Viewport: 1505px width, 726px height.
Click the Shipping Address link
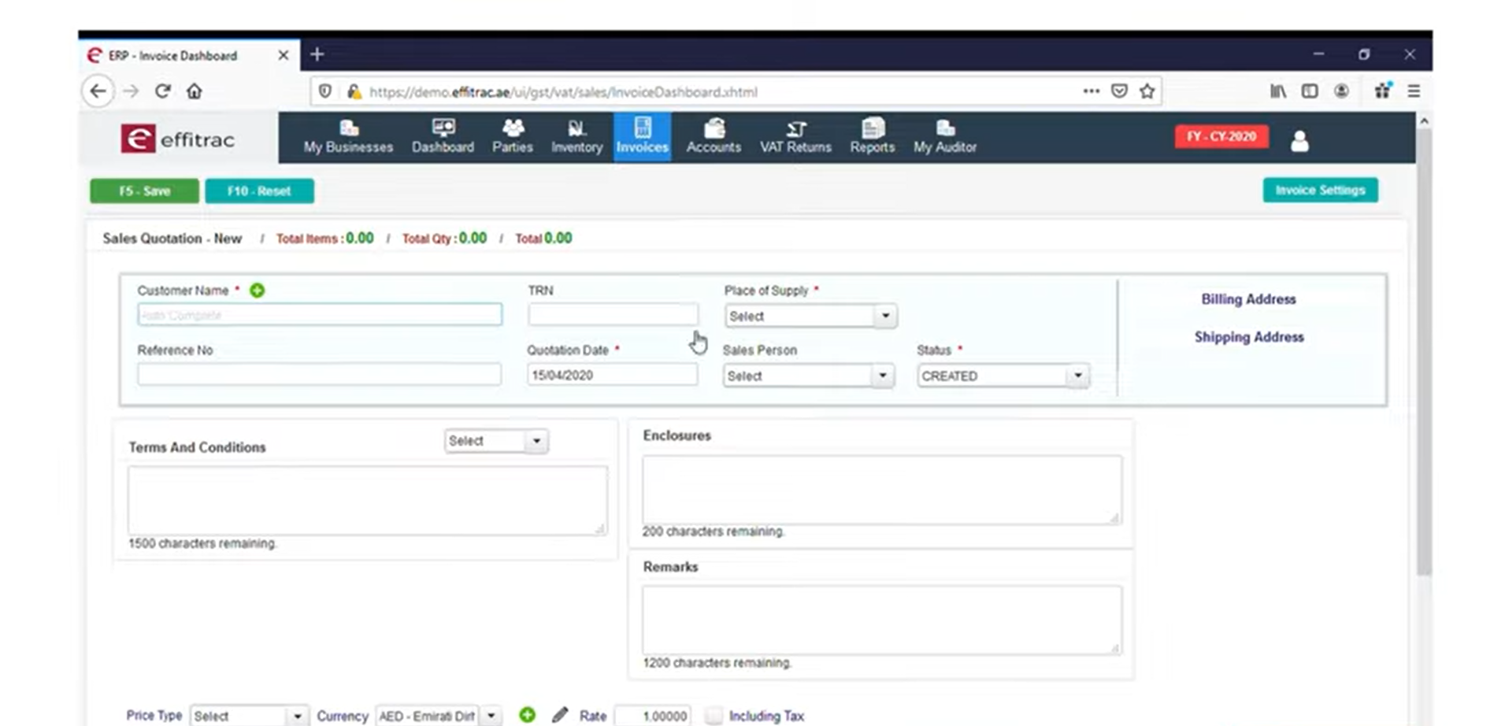click(x=1249, y=336)
